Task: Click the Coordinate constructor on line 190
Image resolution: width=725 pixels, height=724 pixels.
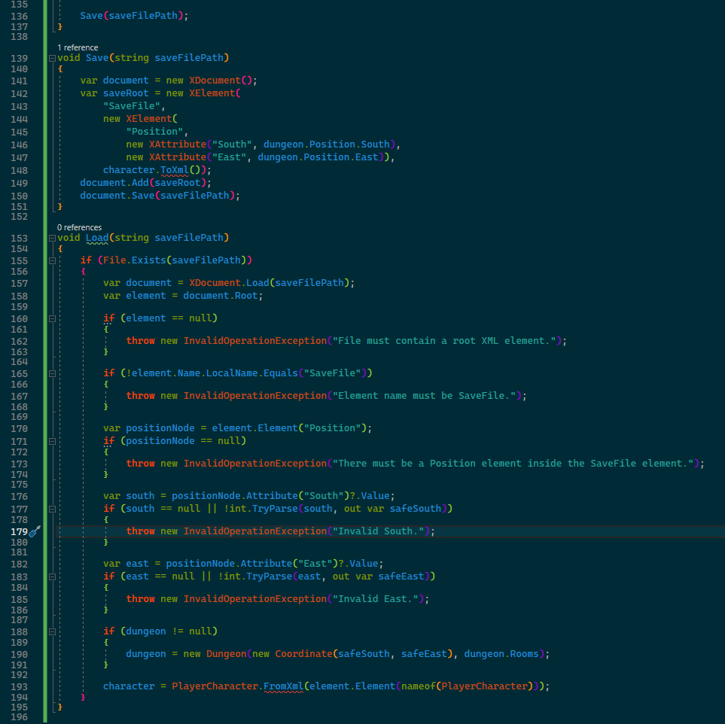Action: point(304,654)
